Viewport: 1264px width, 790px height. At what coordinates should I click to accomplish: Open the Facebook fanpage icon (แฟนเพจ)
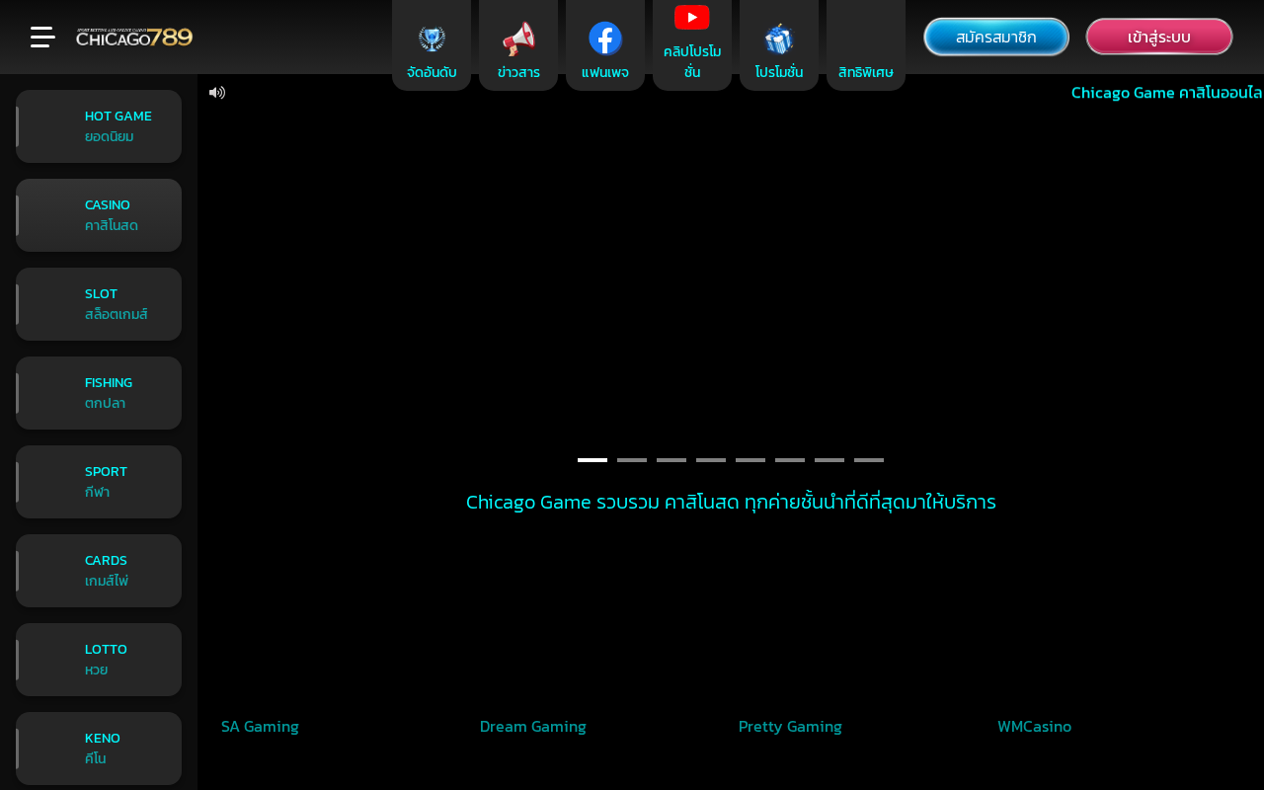(605, 44)
